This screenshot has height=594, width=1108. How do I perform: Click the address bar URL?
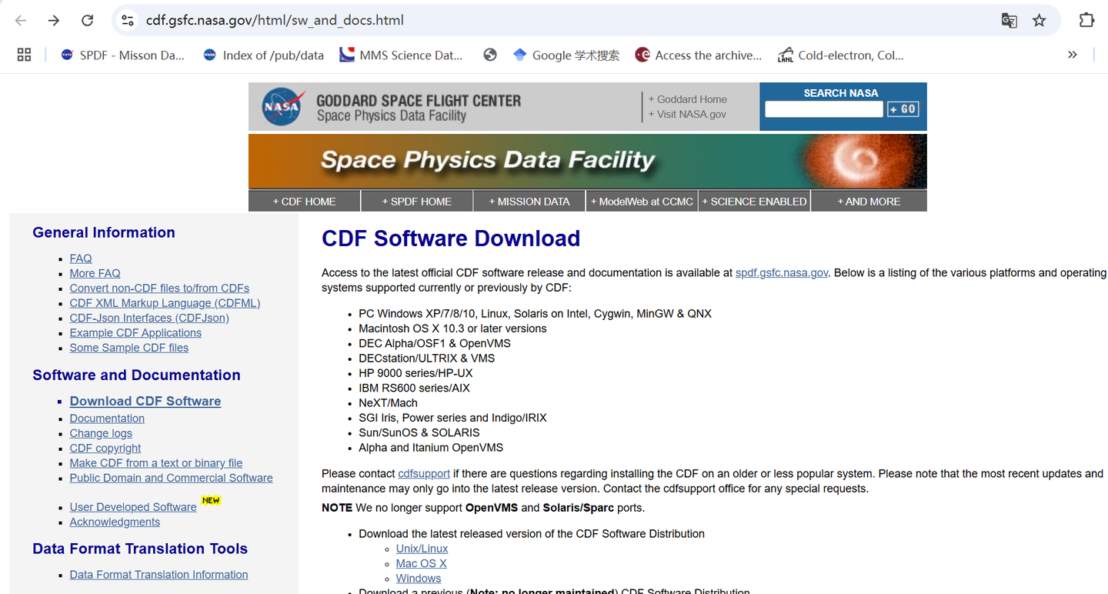(x=275, y=21)
